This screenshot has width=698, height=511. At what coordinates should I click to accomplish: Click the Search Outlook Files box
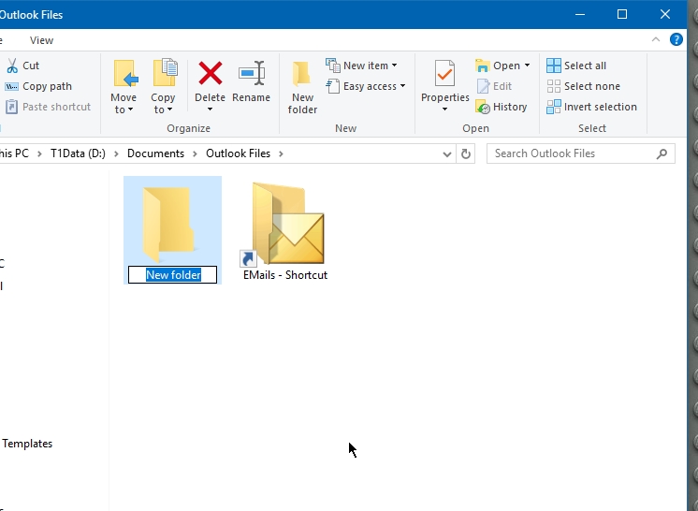pyautogui.click(x=571, y=153)
